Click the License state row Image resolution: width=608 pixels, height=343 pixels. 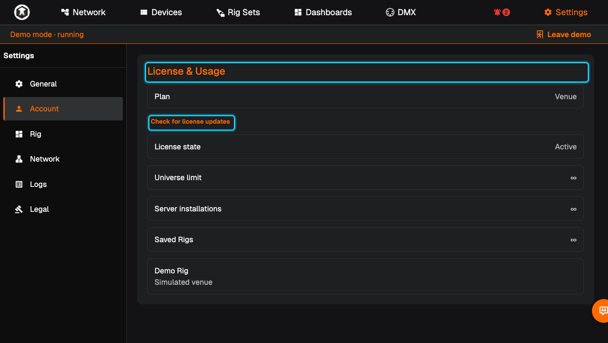tap(366, 147)
